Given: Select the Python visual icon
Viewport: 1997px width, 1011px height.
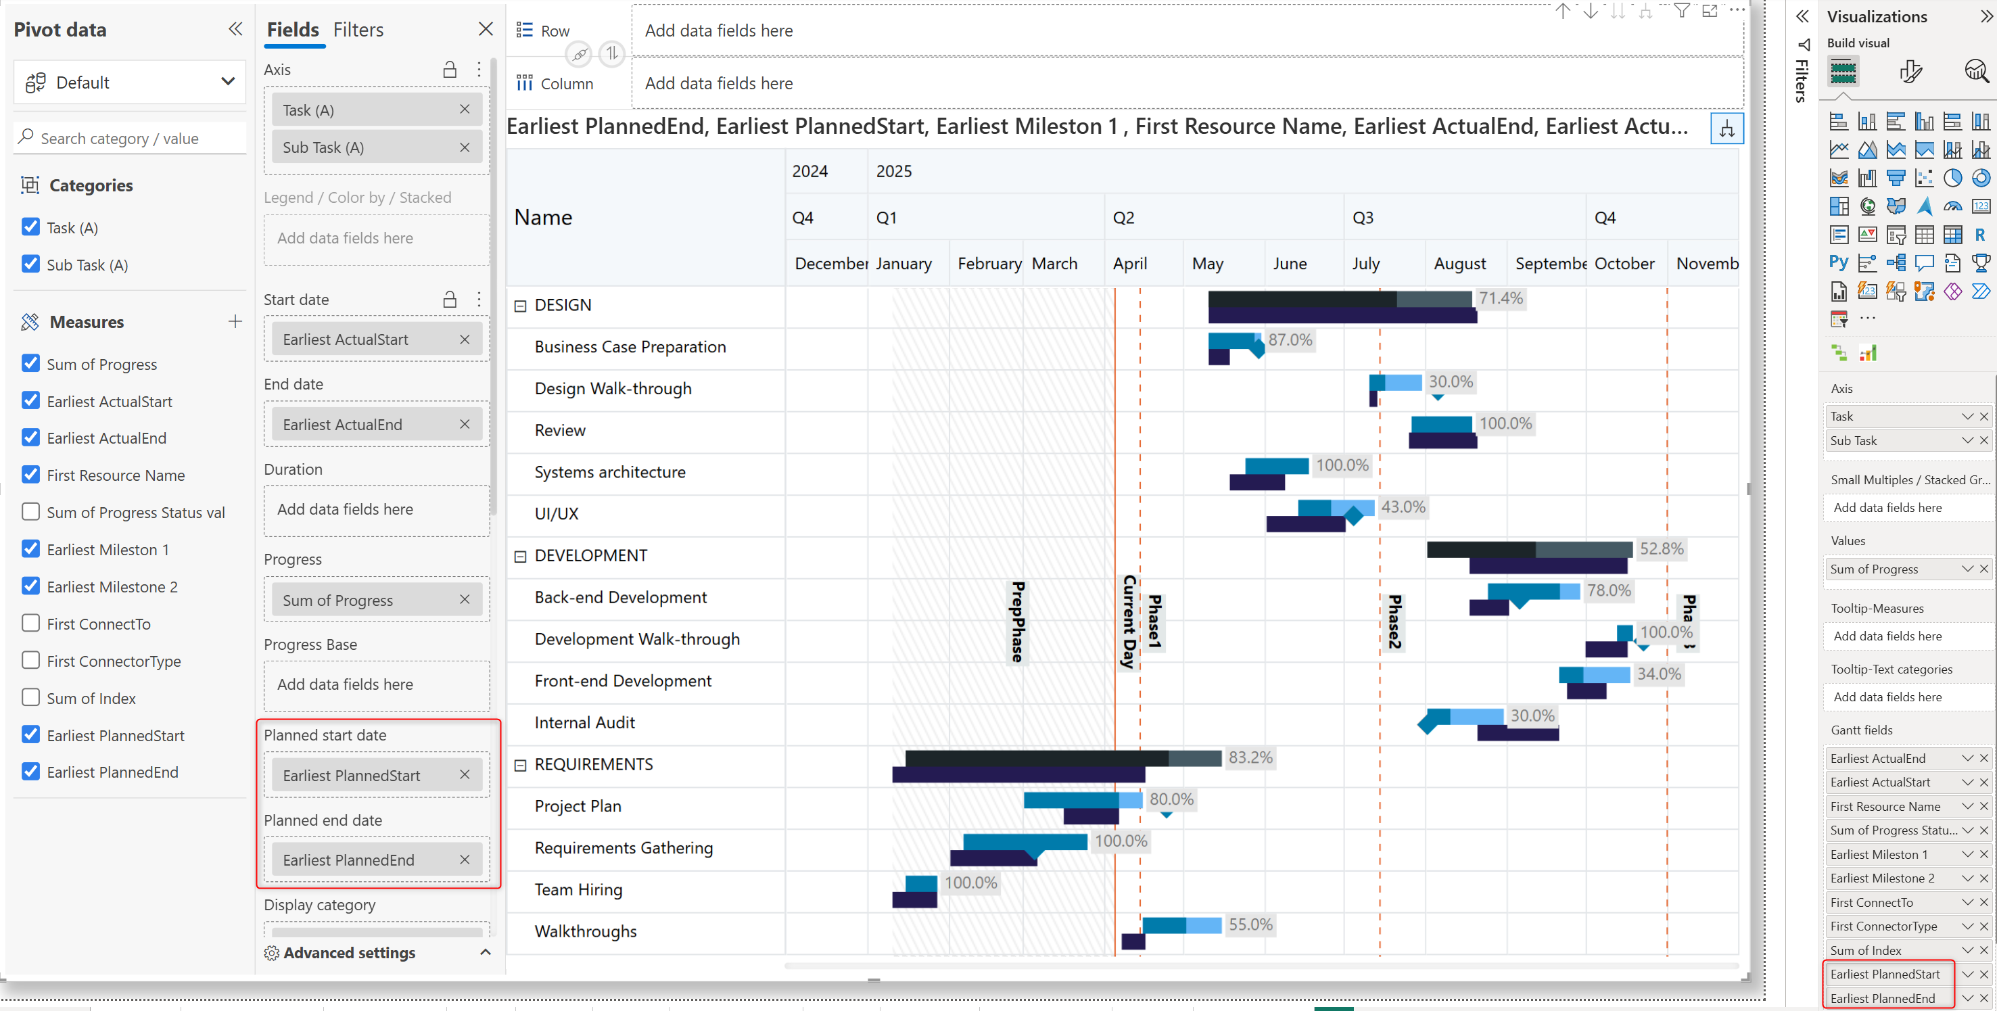Looking at the screenshot, I should click(x=1838, y=263).
